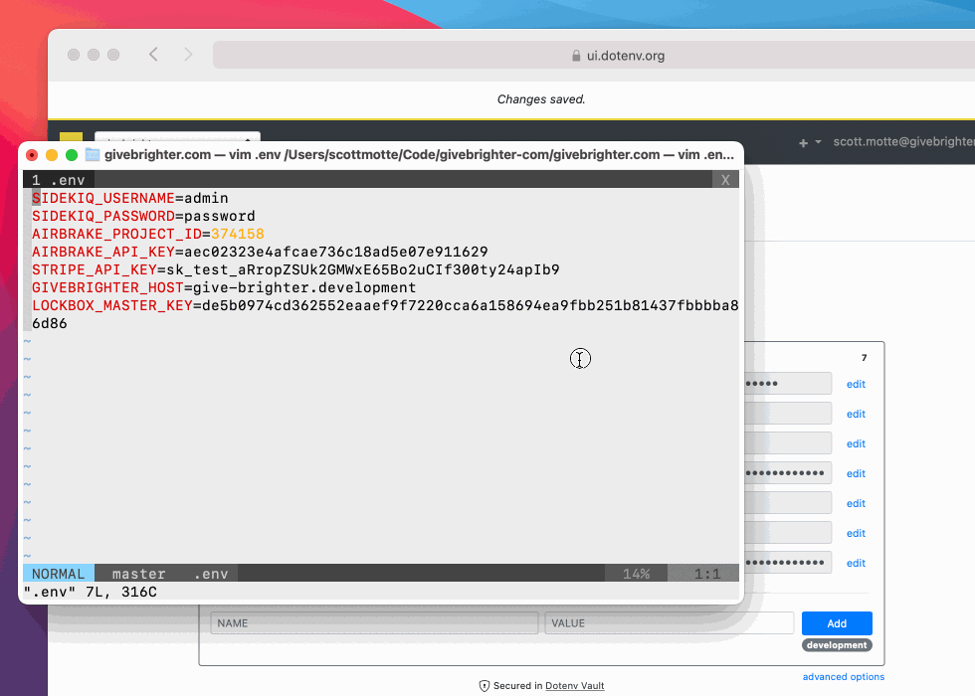Select the '1 .env' vim tab
Image resolution: width=975 pixels, height=696 pixels.
(x=59, y=180)
